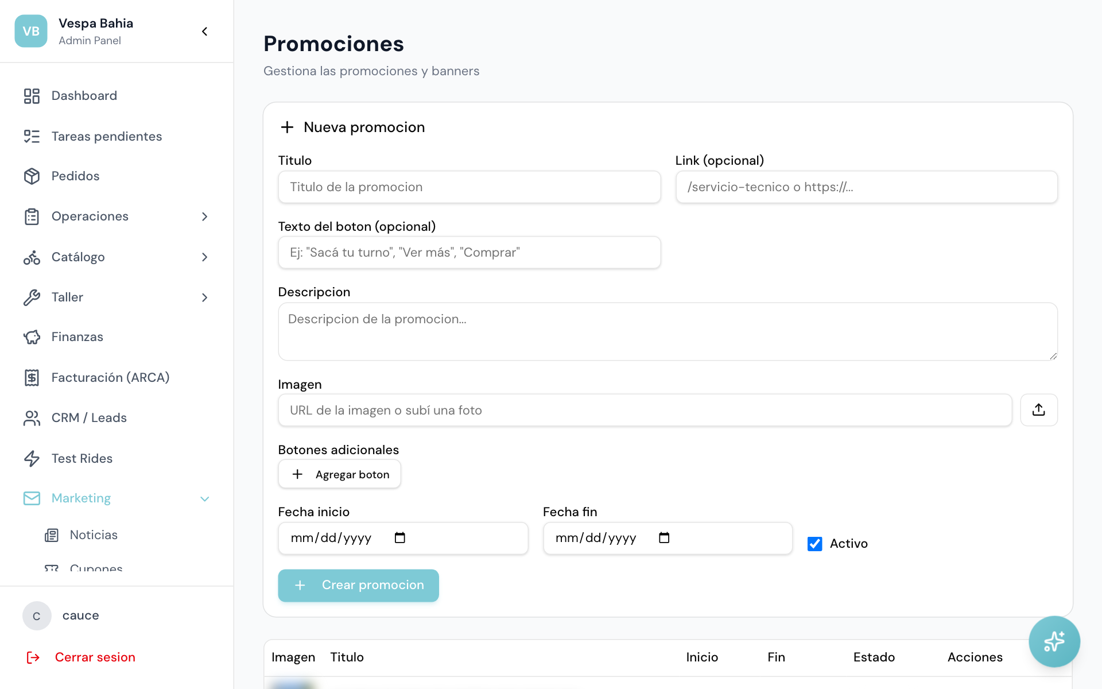Click the Operaciones clipboard icon
The width and height of the screenshot is (1102, 689).
[32, 216]
